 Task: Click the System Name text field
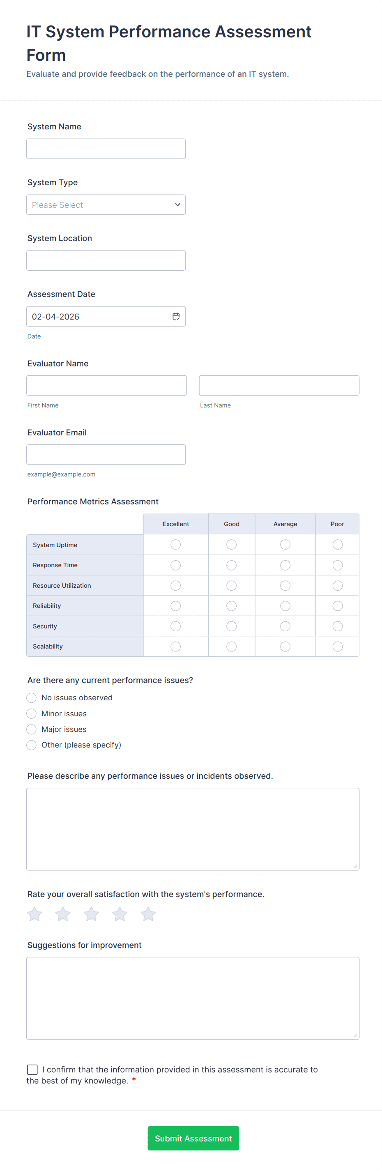pyautogui.click(x=106, y=149)
